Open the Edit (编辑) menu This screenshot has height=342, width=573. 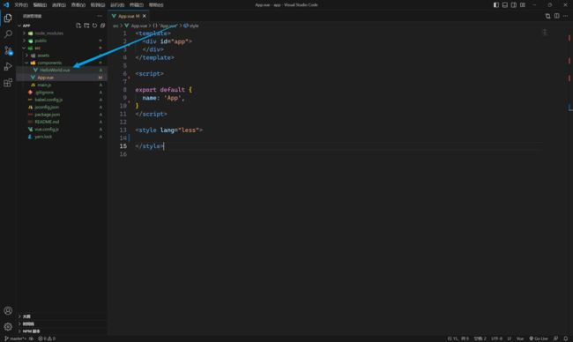coord(40,4)
